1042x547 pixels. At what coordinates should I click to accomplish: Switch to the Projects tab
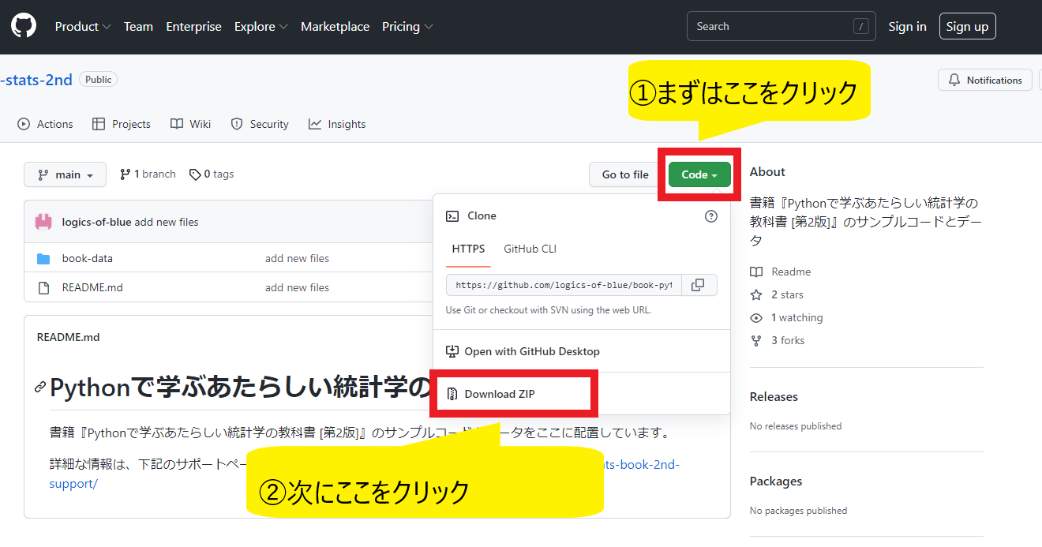tap(121, 124)
